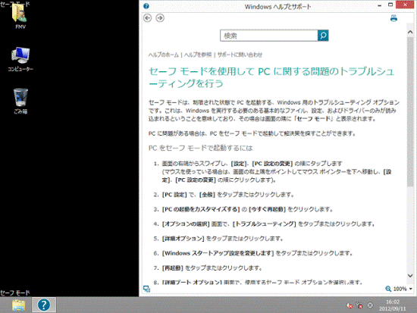Click step 7 text [再起動]
Image resolution: width=417 pixels, height=313 pixels.
tap(172, 268)
